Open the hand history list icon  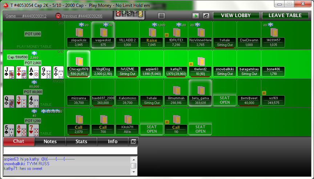(161, 16)
